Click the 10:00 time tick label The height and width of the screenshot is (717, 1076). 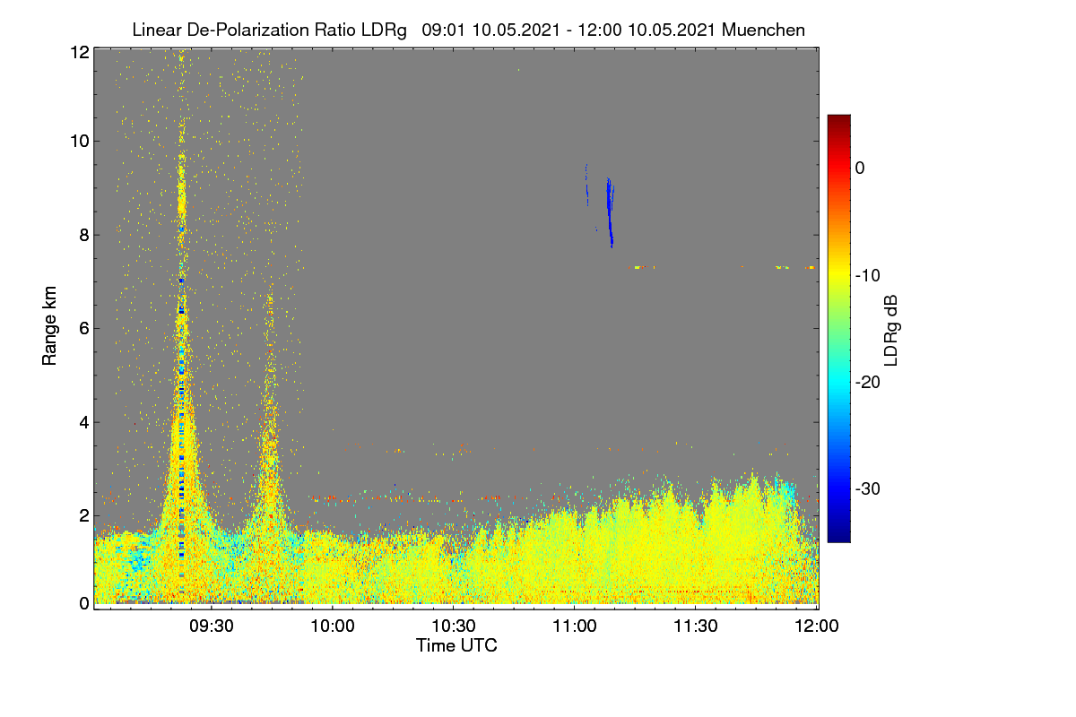(334, 626)
